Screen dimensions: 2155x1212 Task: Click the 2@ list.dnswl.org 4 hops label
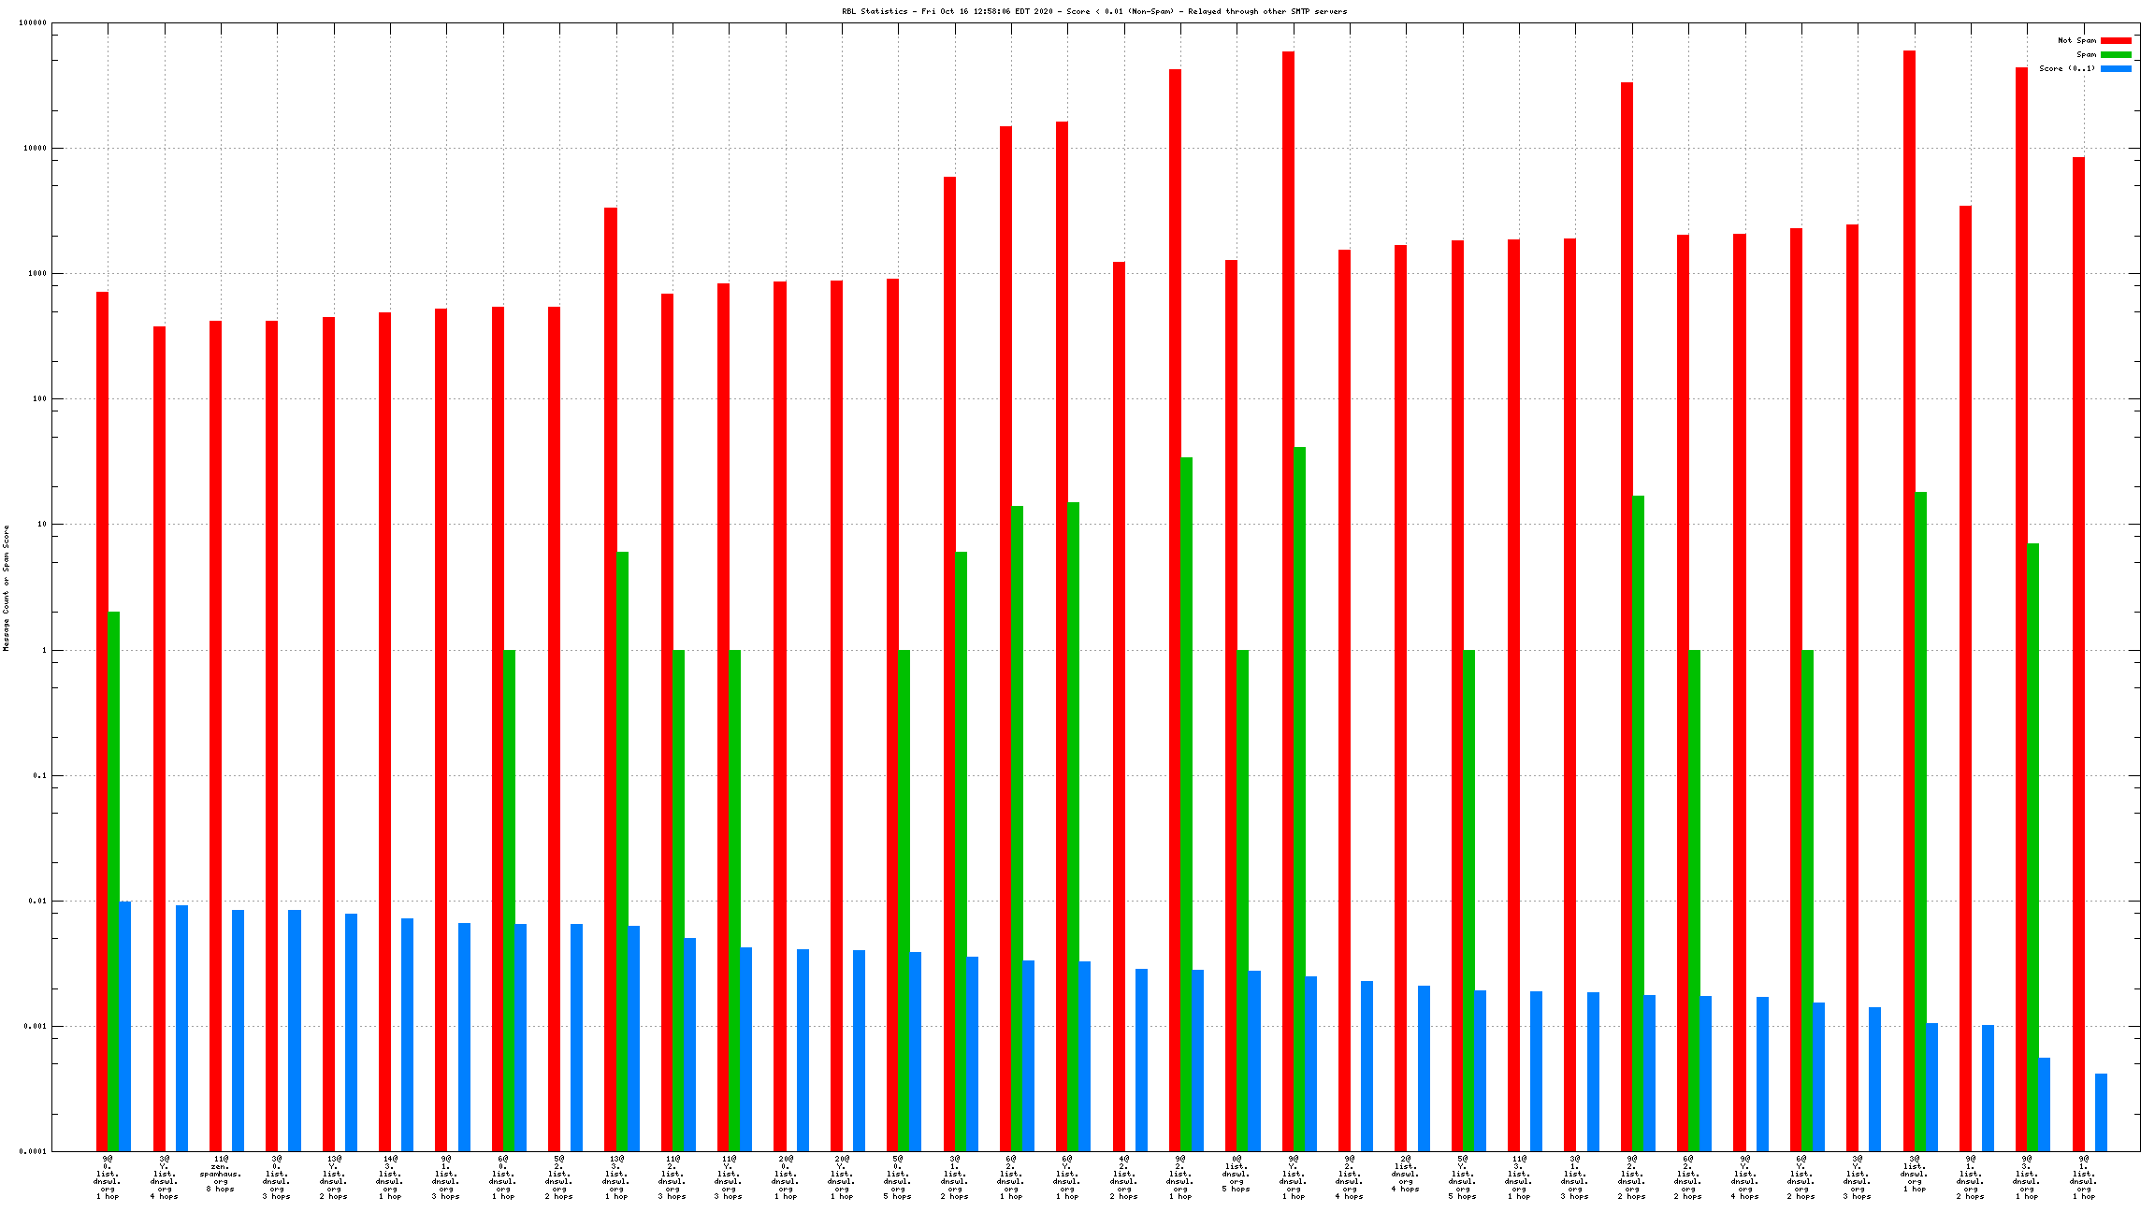pyautogui.click(x=1405, y=1175)
